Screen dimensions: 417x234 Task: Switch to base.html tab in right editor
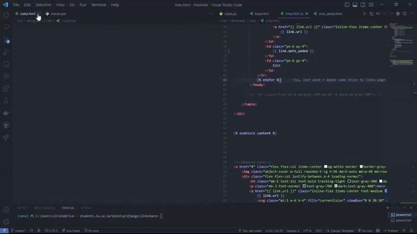tap(259, 14)
